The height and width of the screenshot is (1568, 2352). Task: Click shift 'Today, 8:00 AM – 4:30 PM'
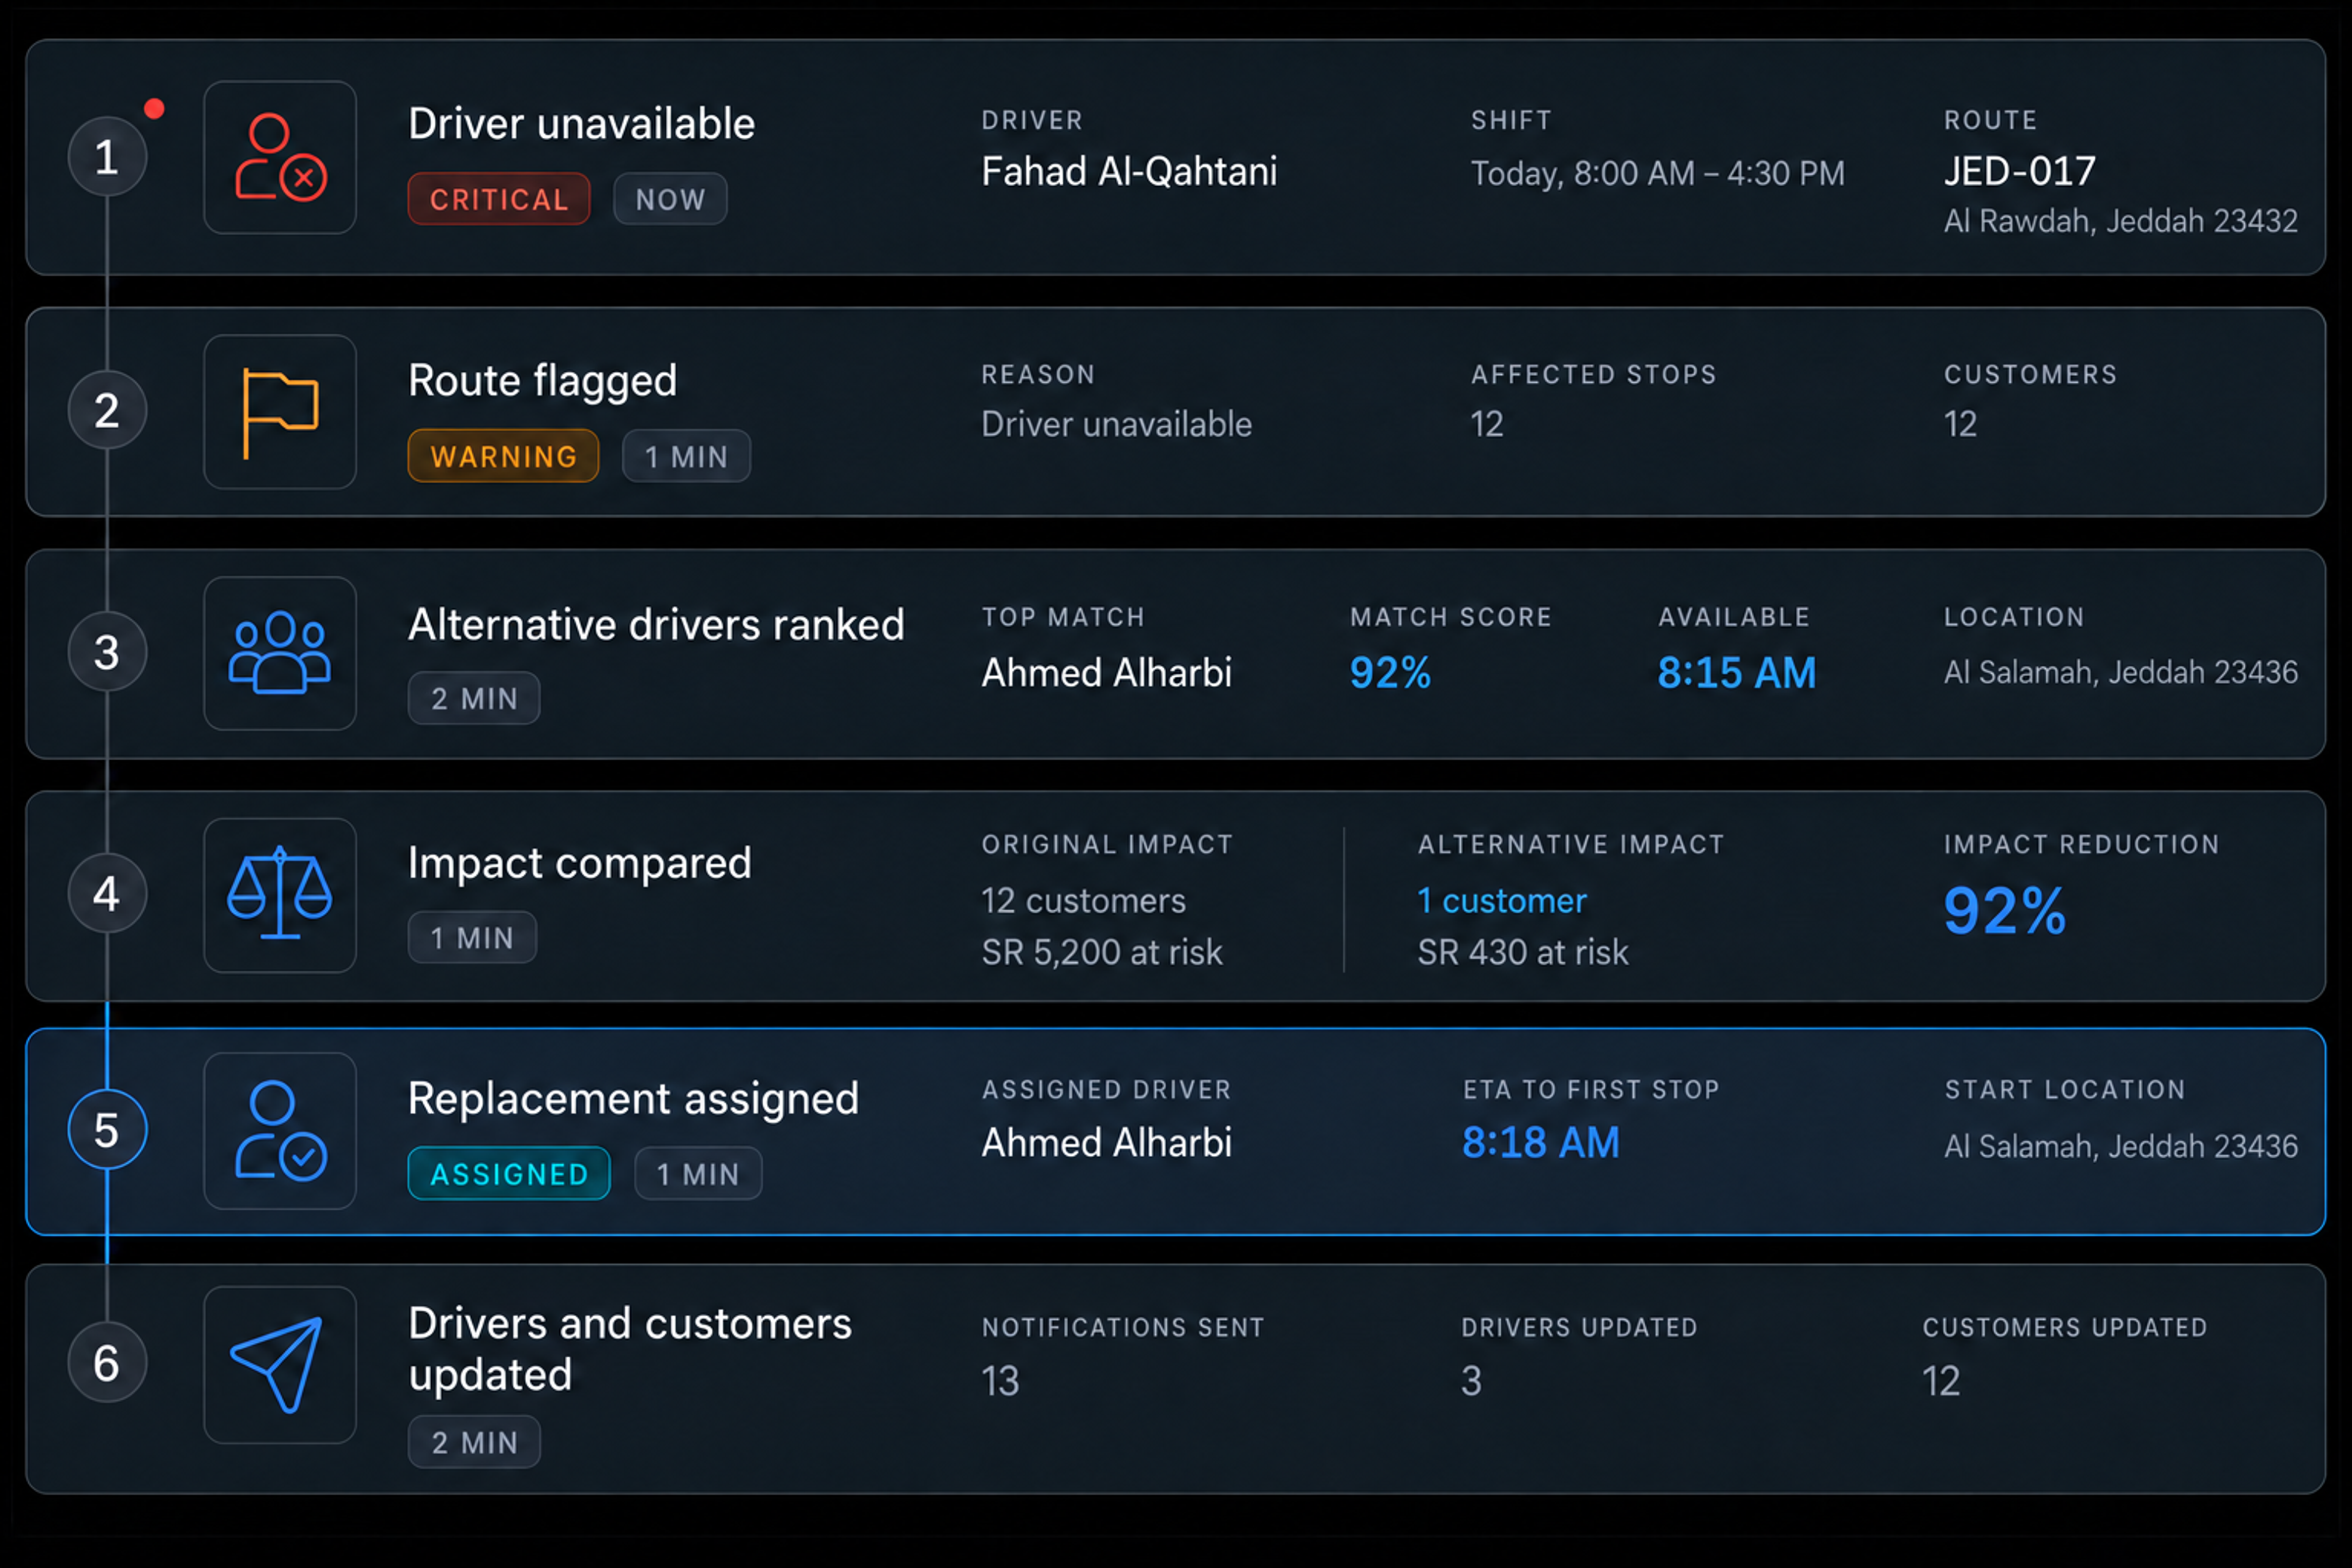point(1657,174)
